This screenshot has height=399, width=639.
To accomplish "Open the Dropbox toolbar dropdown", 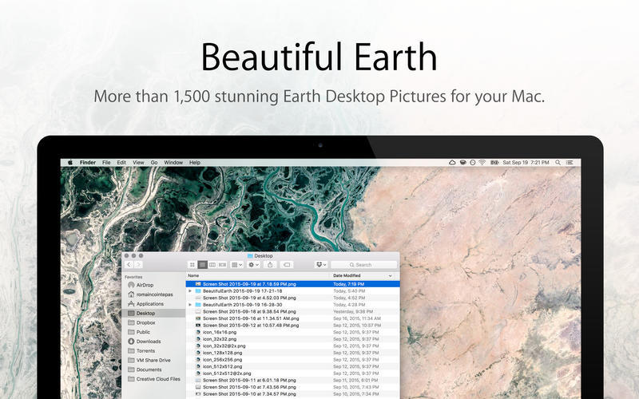I will point(320,264).
